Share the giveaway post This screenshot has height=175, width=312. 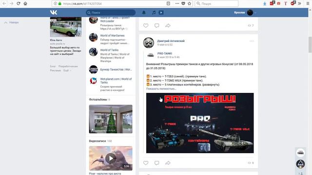pos(168,163)
